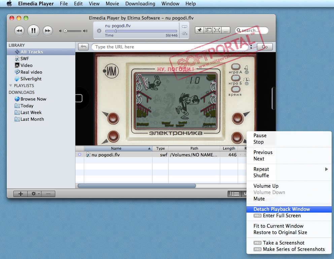Pause playback with the round pause button
The height and width of the screenshot is (259, 334).
(x=33, y=31)
